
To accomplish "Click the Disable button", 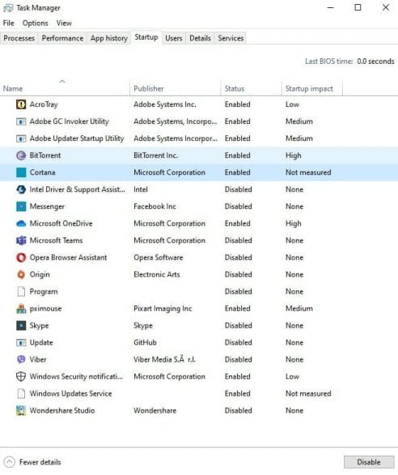I will (369, 462).
